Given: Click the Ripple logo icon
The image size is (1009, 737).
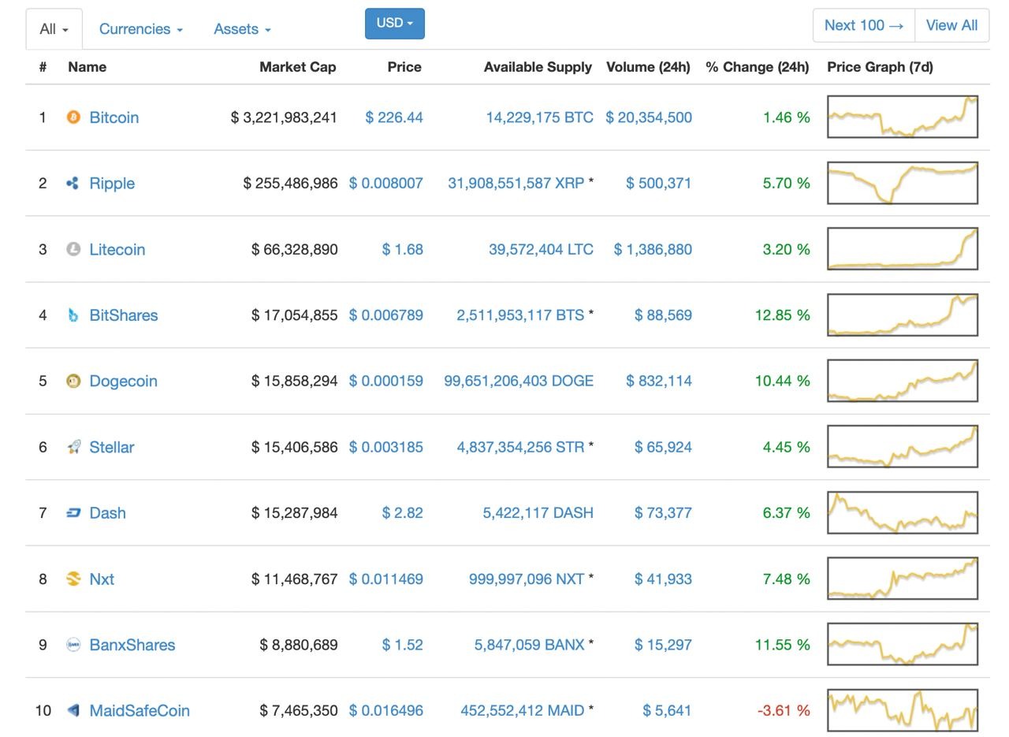Looking at the screenshot, I should [73, 184].
